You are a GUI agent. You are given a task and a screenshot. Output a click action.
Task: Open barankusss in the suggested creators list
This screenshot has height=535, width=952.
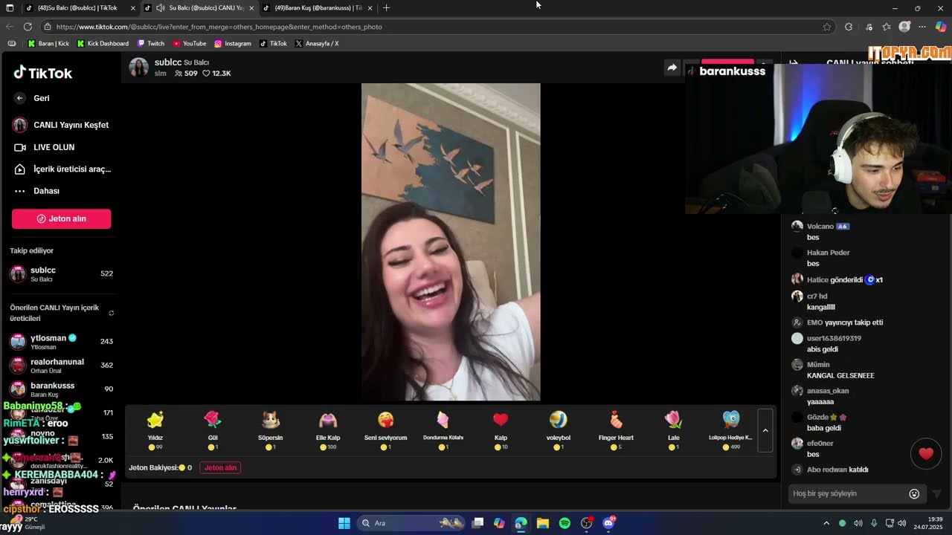tap(61, 389)
